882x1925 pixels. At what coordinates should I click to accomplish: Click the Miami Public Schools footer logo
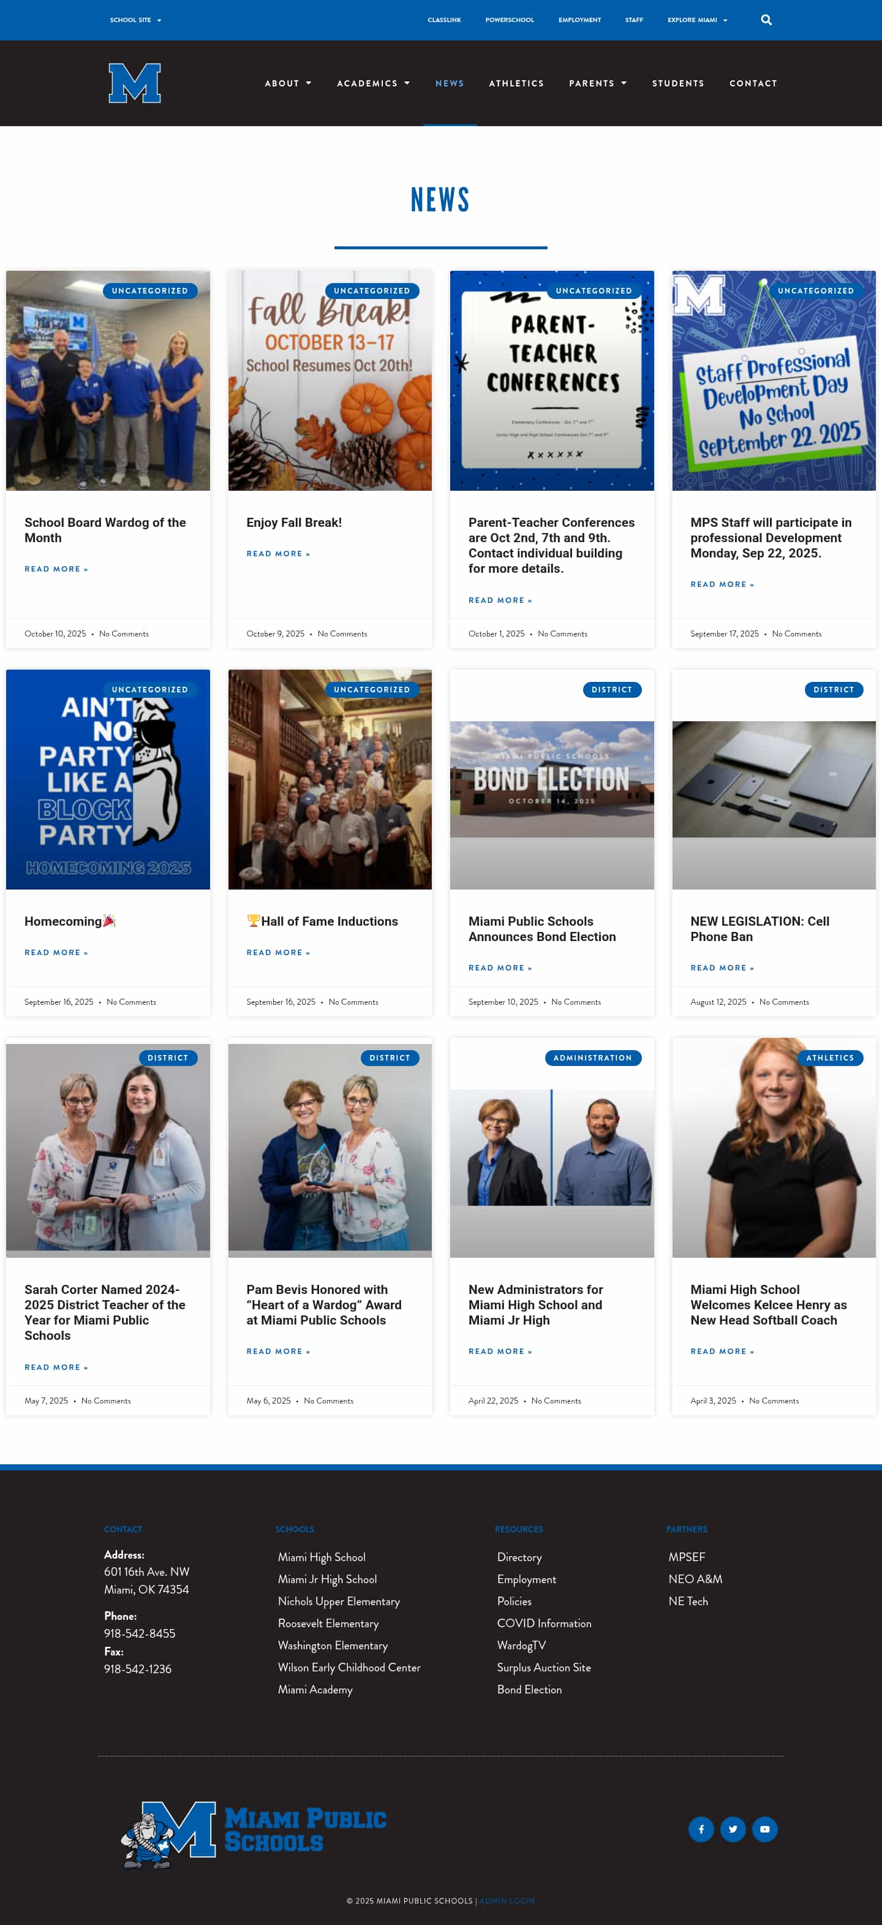click(254, 1834)
